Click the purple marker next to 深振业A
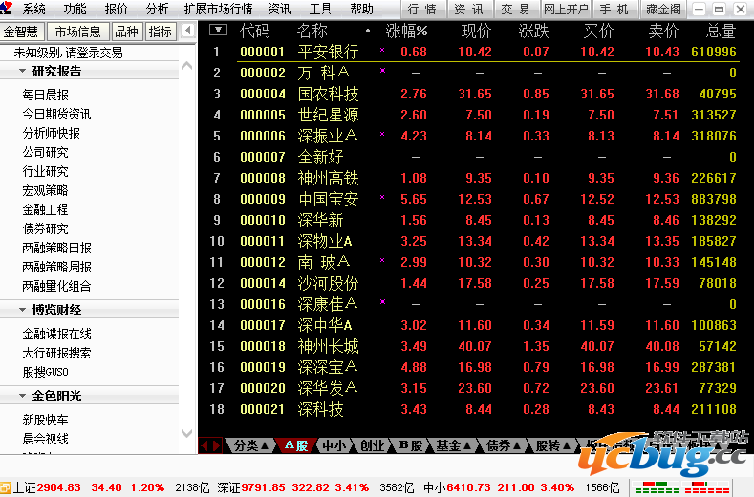The image size is (754, 497). (x=382, y=136)
